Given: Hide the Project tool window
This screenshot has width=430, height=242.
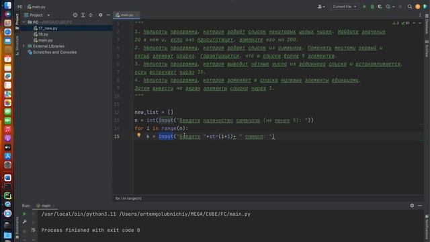Looking at the screenshot, I should [108, 15].
